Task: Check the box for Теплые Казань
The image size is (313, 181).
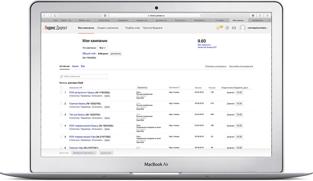Action: pos(61,115)
